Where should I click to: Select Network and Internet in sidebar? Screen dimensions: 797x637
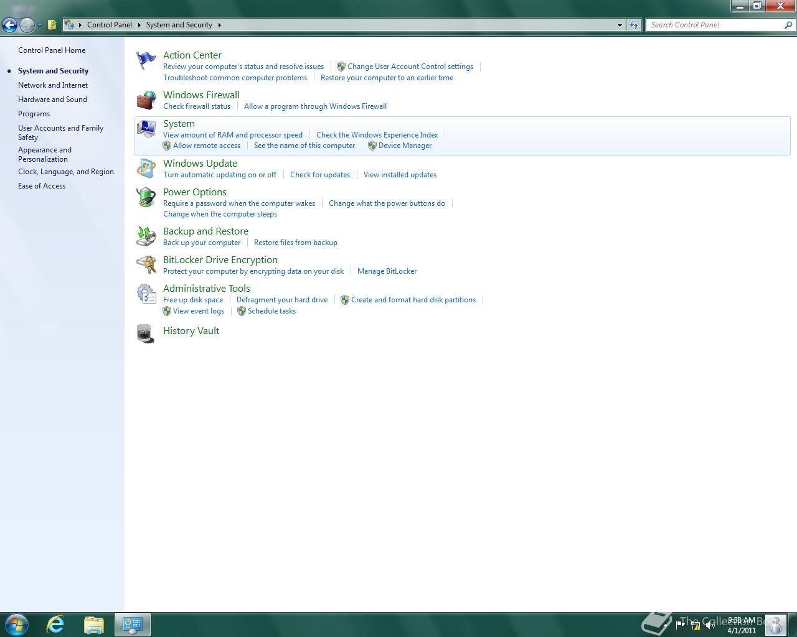coord(53,85)
